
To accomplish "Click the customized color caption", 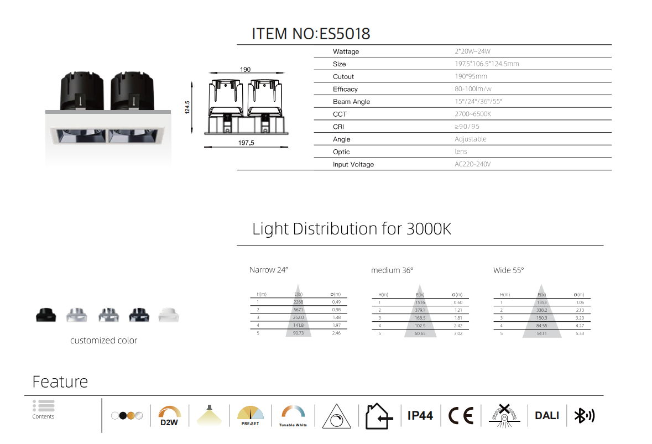I will 103,341.
